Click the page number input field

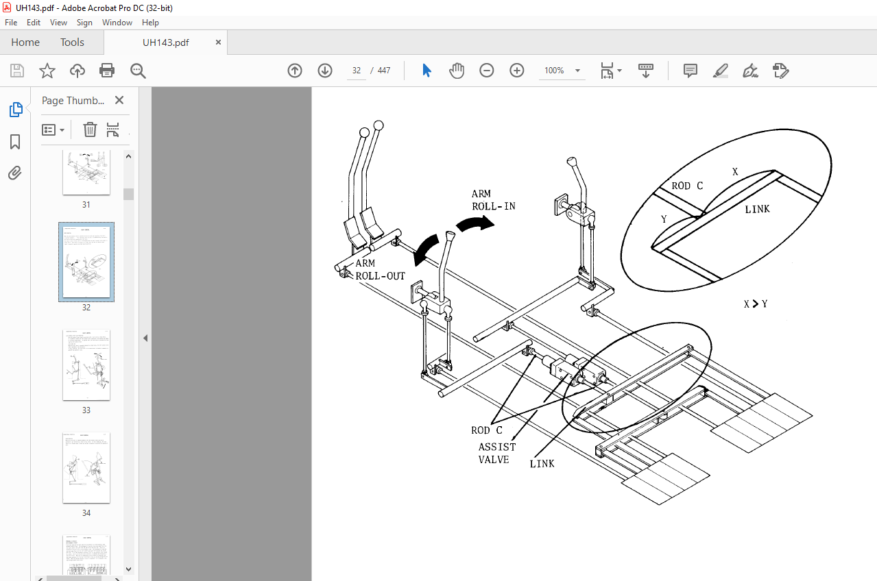click(x=357, y=71)
